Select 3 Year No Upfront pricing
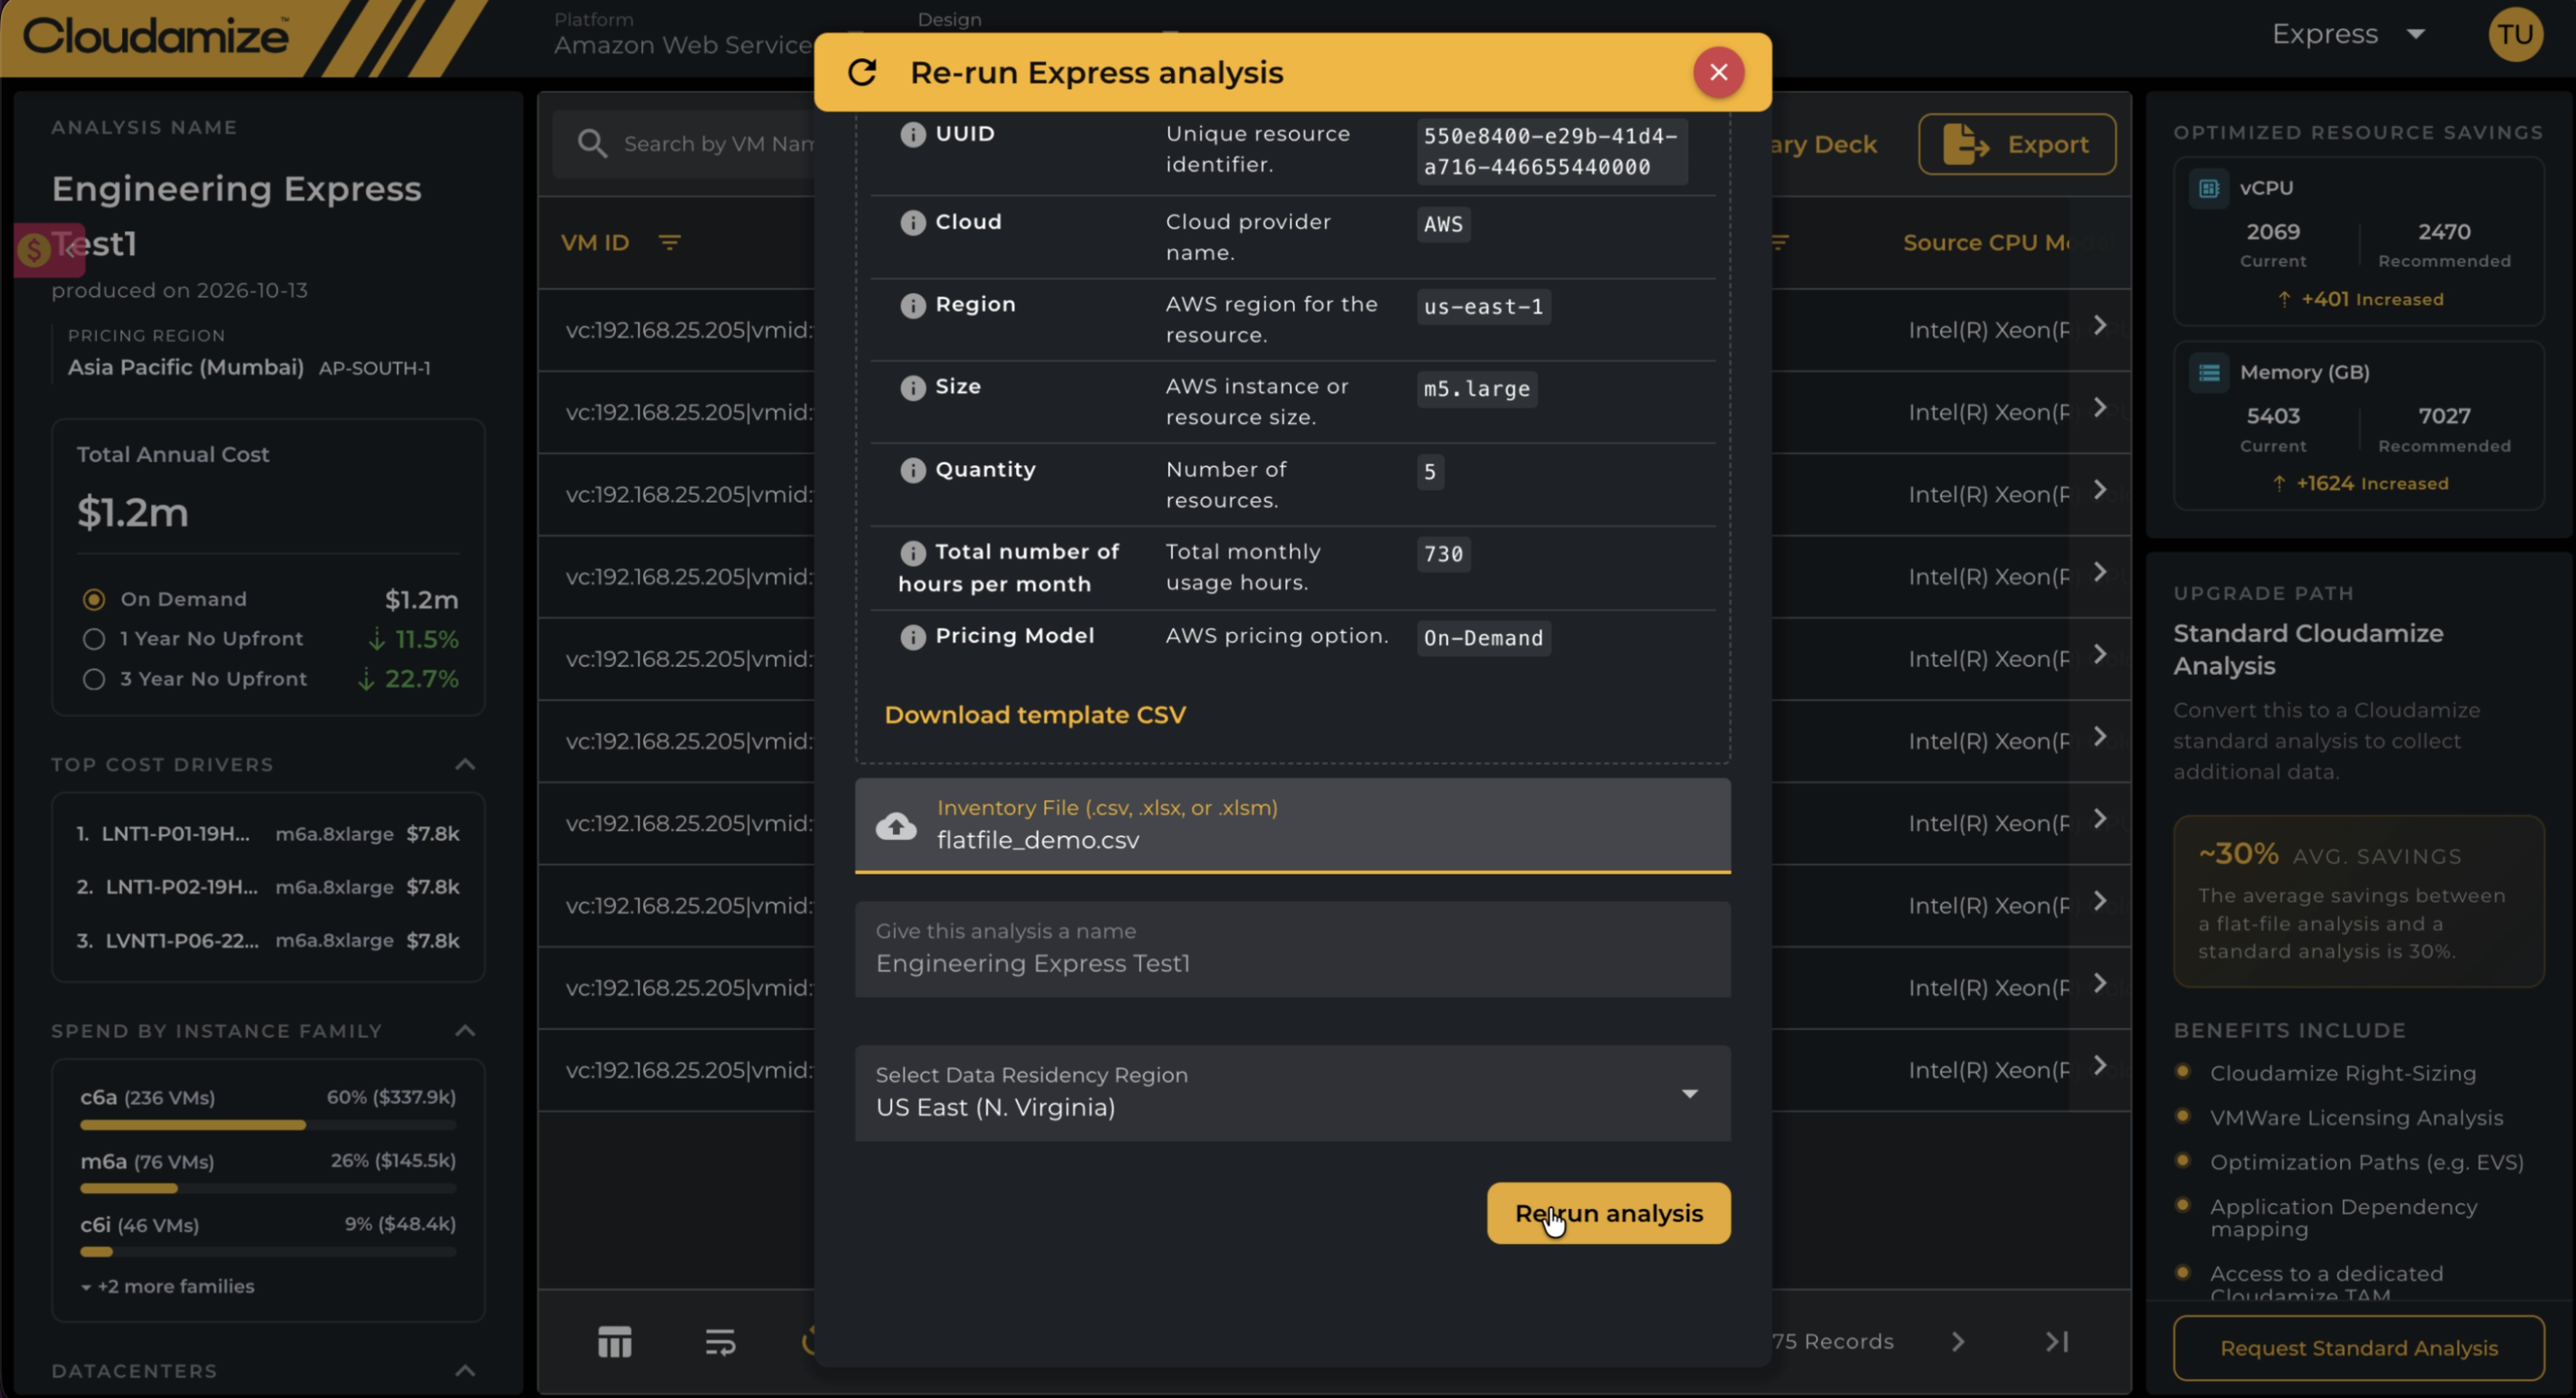2576x1398 pixels. click(x=94, y=680)
